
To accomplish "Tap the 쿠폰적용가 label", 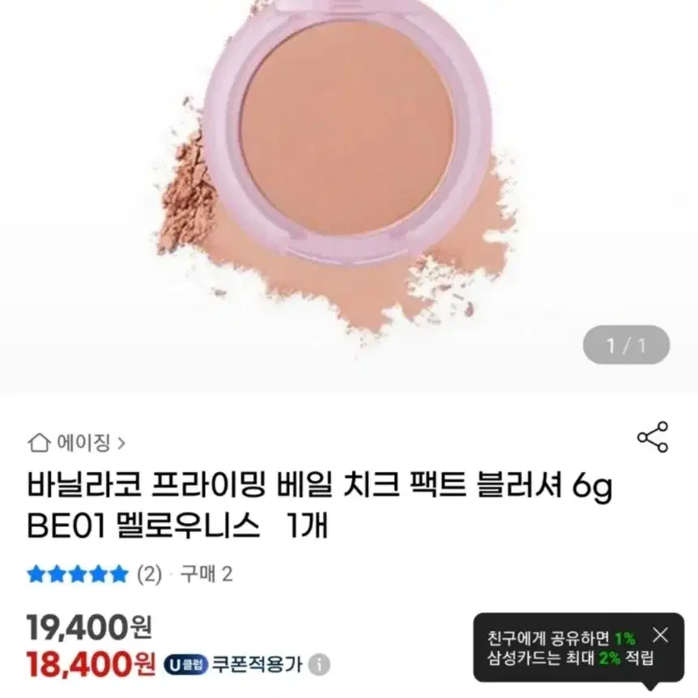I will point(257,665).
